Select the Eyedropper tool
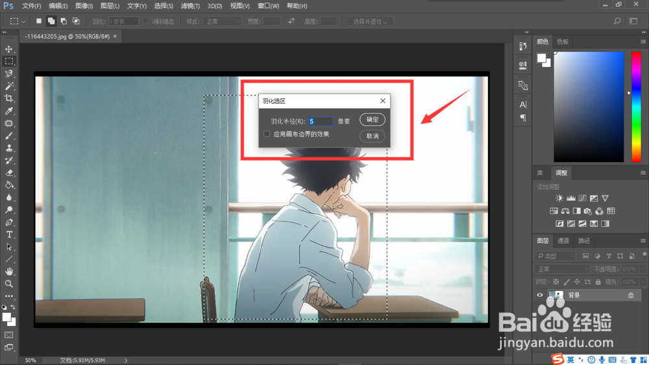 tap(8, 111)
